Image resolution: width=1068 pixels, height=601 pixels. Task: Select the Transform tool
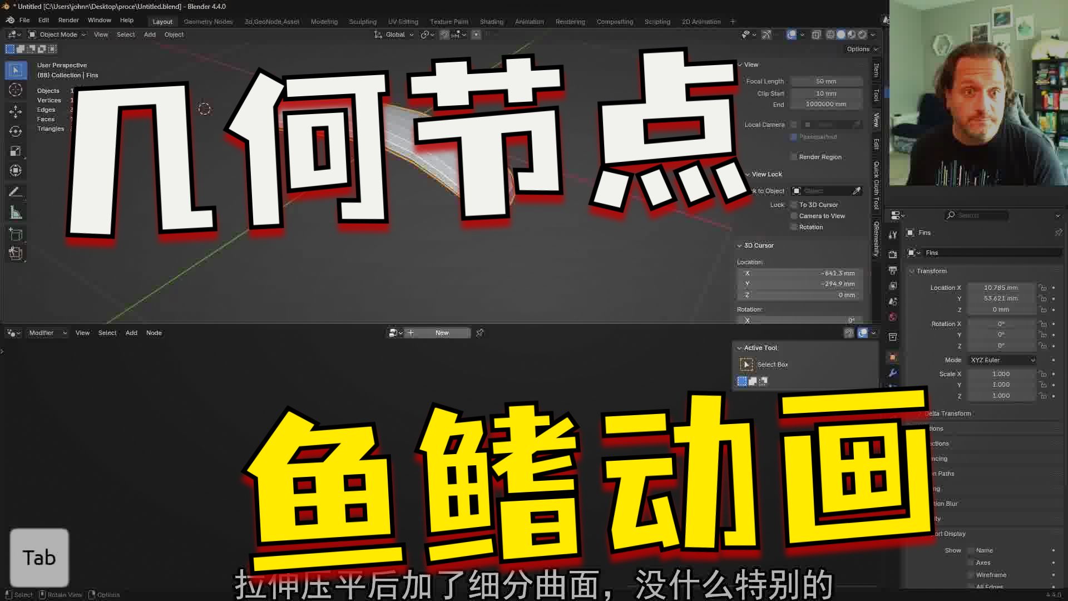tap(16, 170)
